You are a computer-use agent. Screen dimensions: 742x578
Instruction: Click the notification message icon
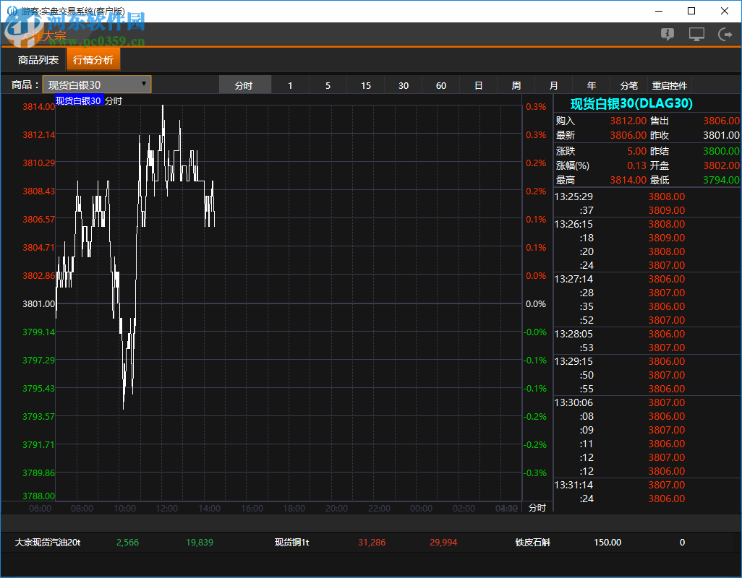click(x=668, y=34)
